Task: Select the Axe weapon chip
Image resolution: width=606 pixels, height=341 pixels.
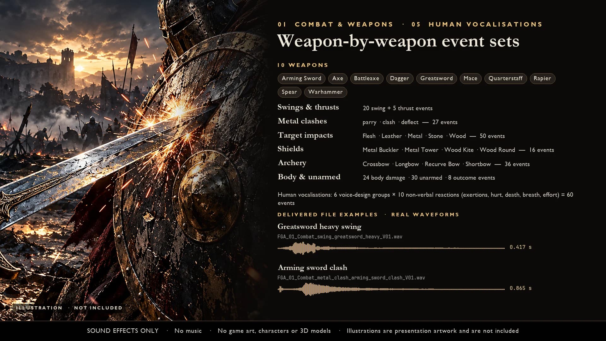Action: [x=338, y=78]
